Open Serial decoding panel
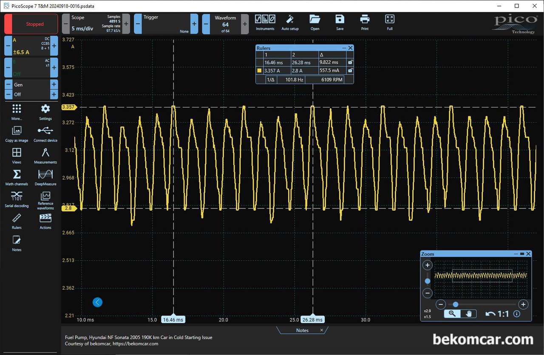 point(17,199)
